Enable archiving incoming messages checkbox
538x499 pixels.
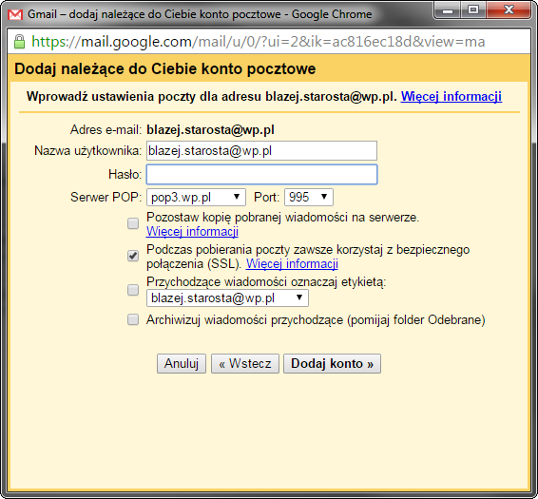133,319
